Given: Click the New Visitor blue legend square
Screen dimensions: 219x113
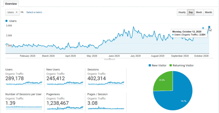Looking at the screenshot, I should (x=150, y=65).
